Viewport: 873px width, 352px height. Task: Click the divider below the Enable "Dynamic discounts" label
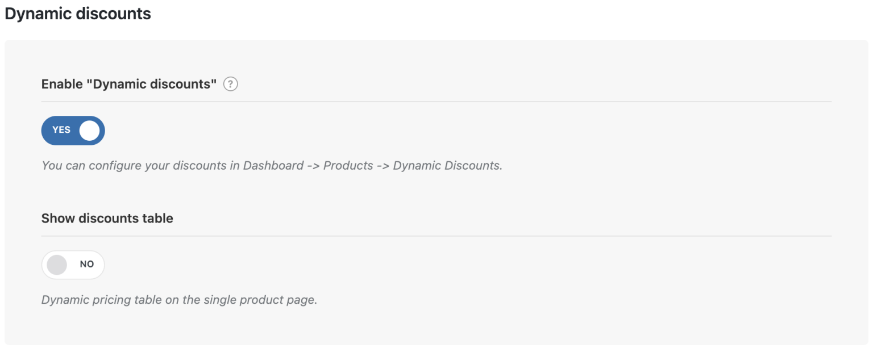(x=436, y=102)
